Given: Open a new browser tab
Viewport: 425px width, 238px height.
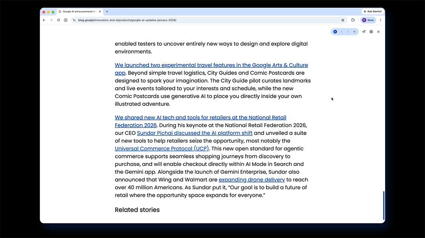Looking at the screenshot, I should (x=107, y=11).
